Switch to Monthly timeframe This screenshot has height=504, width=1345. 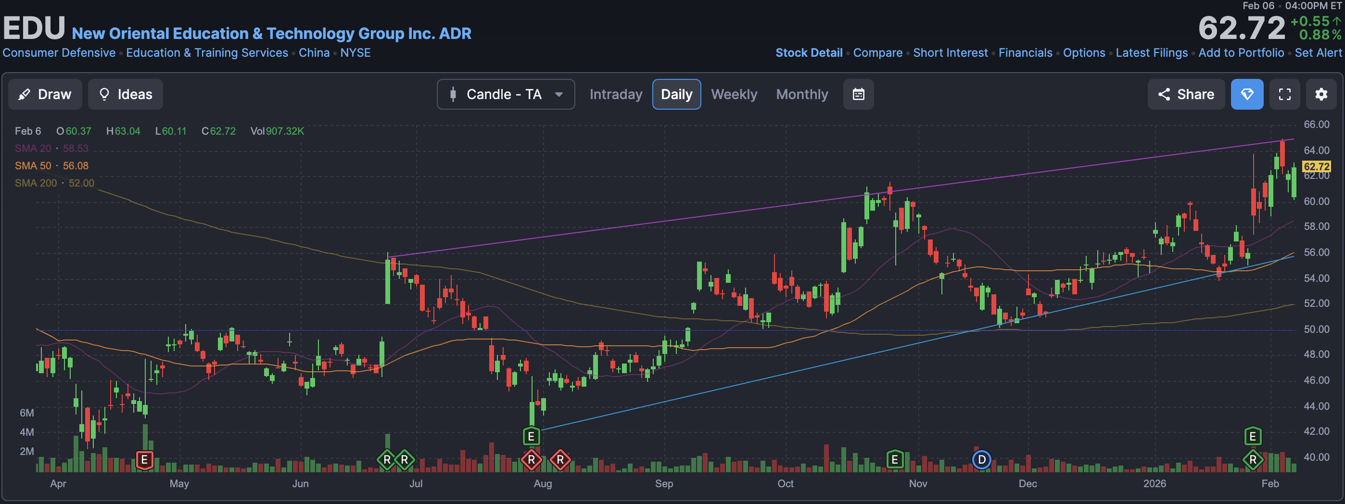click(x=802, y=94)
